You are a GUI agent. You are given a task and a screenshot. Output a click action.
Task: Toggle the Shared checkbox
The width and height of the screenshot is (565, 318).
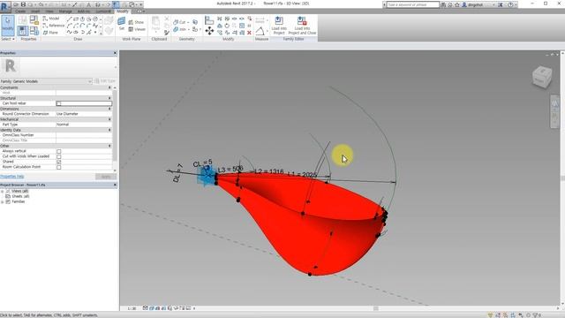click(59, 162)
